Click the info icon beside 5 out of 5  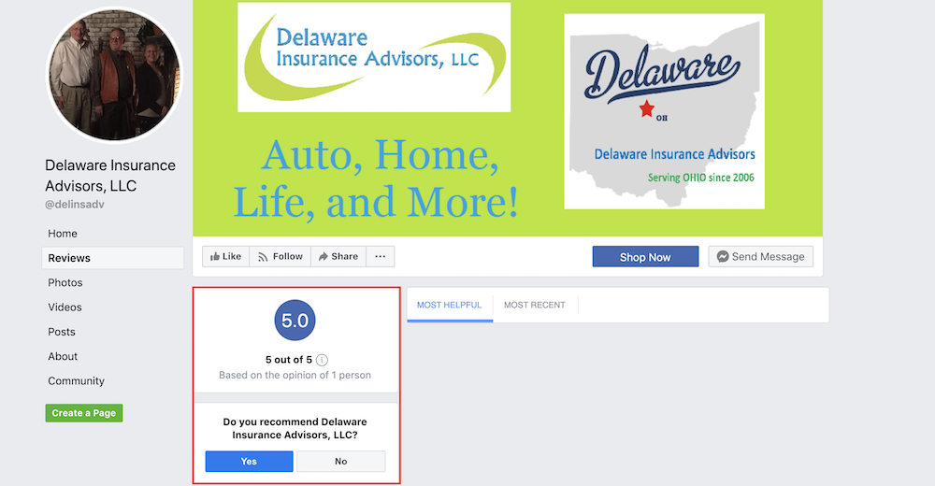pos(322,360)
